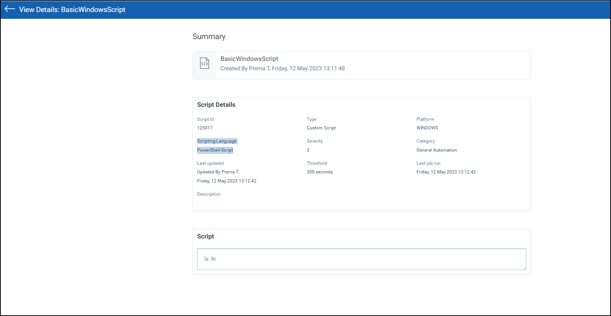Click the 'ls -ltr' script text area
611x316 pixels.
coord(361,259)
